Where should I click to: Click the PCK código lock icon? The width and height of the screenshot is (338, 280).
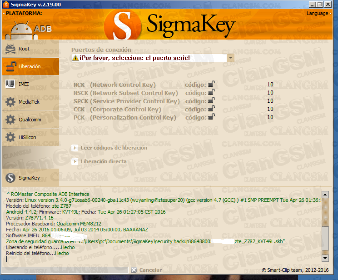[x=211, y=117]
